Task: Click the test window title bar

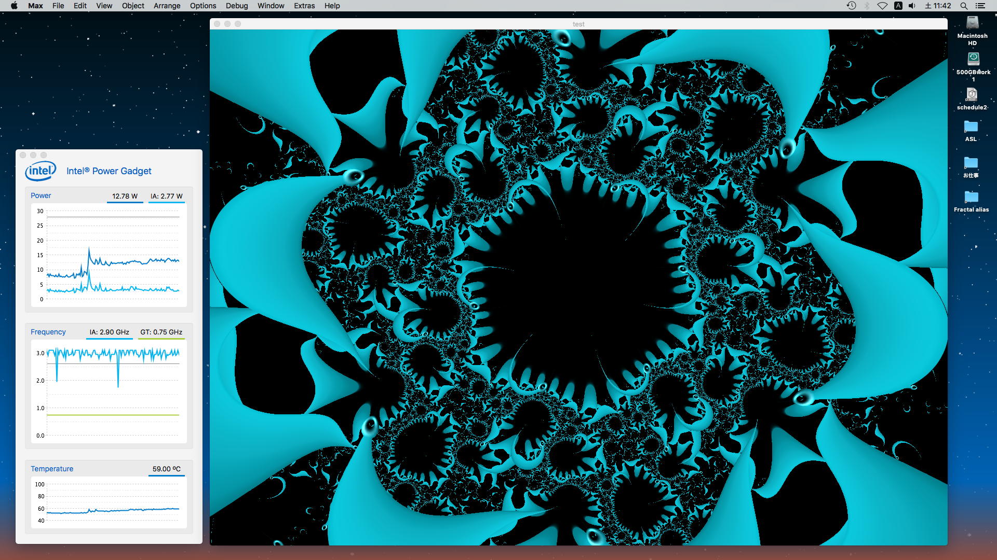Action: click(578, 24)
